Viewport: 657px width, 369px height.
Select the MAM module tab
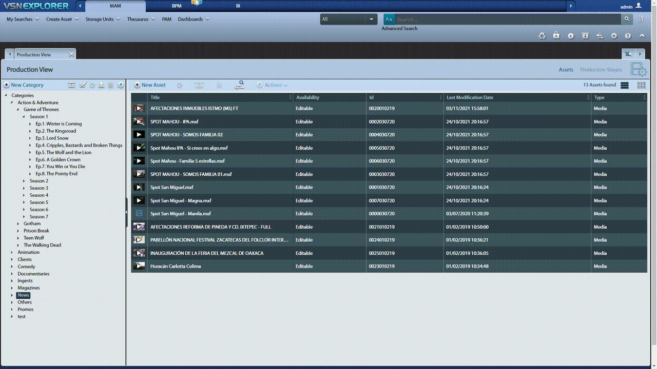point(115,6)
